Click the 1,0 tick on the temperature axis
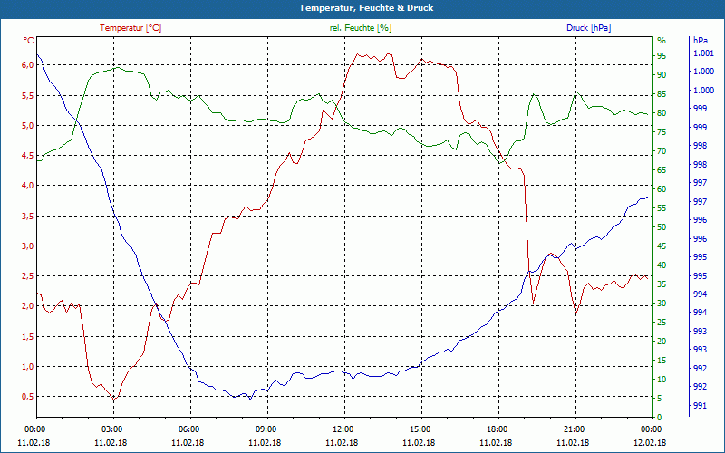Image resolution: width=725 pixels, height=453 pixels. (28, 367)
